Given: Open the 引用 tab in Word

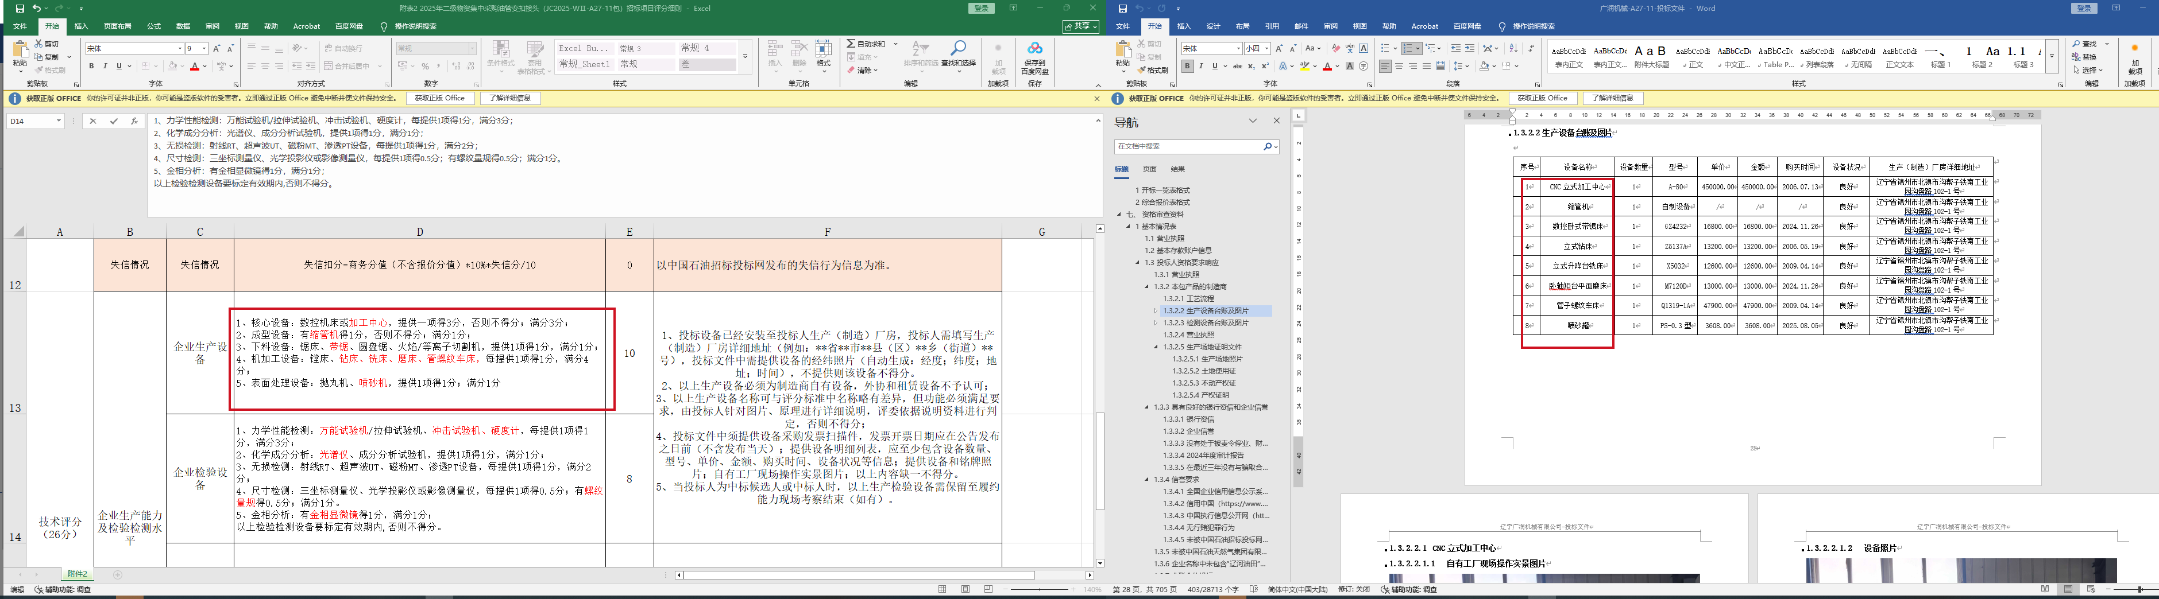Looking at the screenshot, I should pos(1272,27).
